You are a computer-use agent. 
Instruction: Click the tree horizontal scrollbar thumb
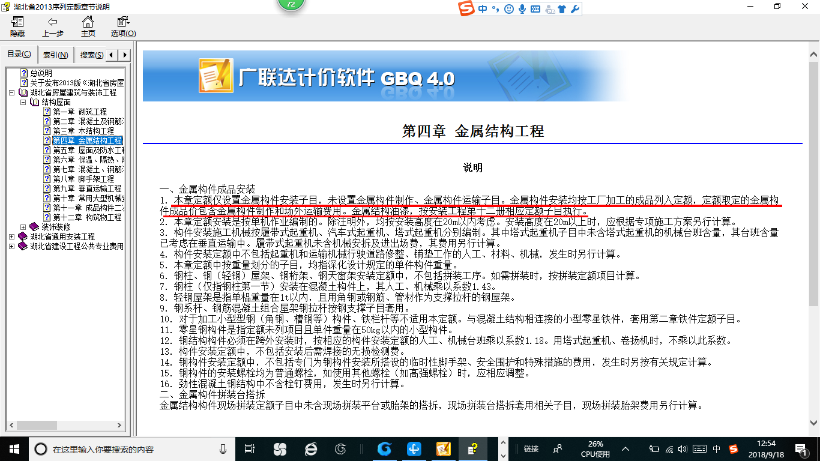click(x=37, y=425)
